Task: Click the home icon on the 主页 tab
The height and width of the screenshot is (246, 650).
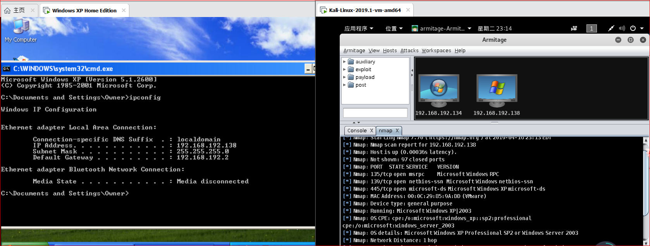Action: (x=7, y=10)
